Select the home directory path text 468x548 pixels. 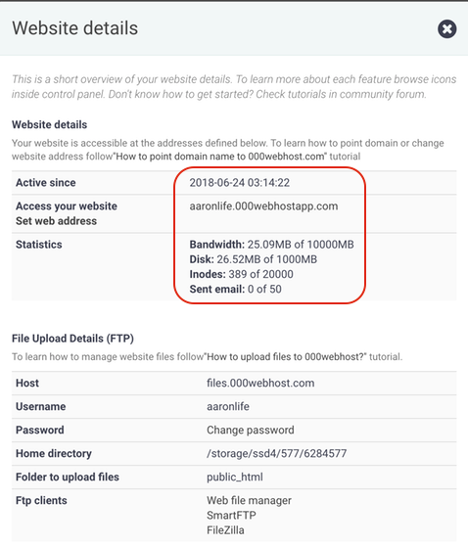(277, 454)
